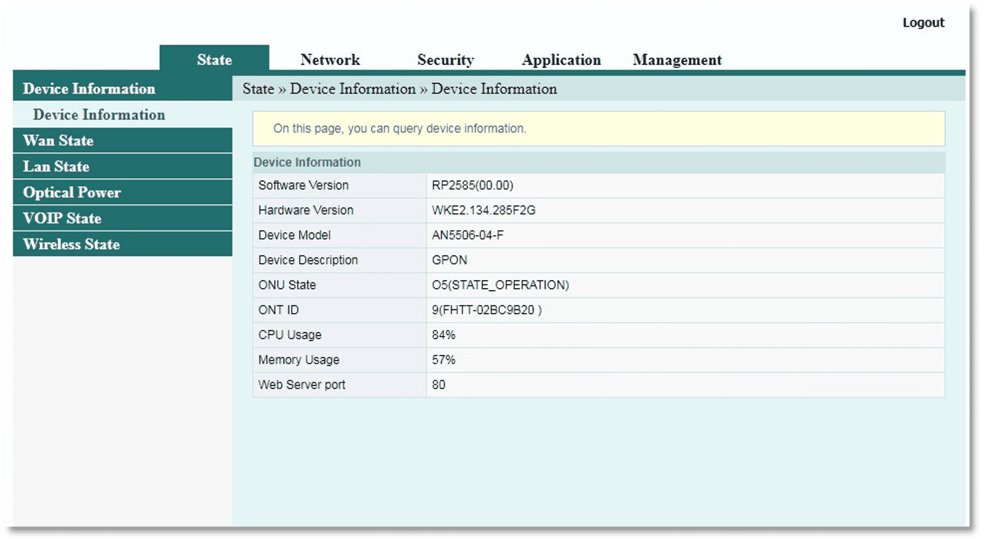Click the Device Model value AN5506-04-F
Viewport: 987px width, 555px height.
tap(467, 235)
